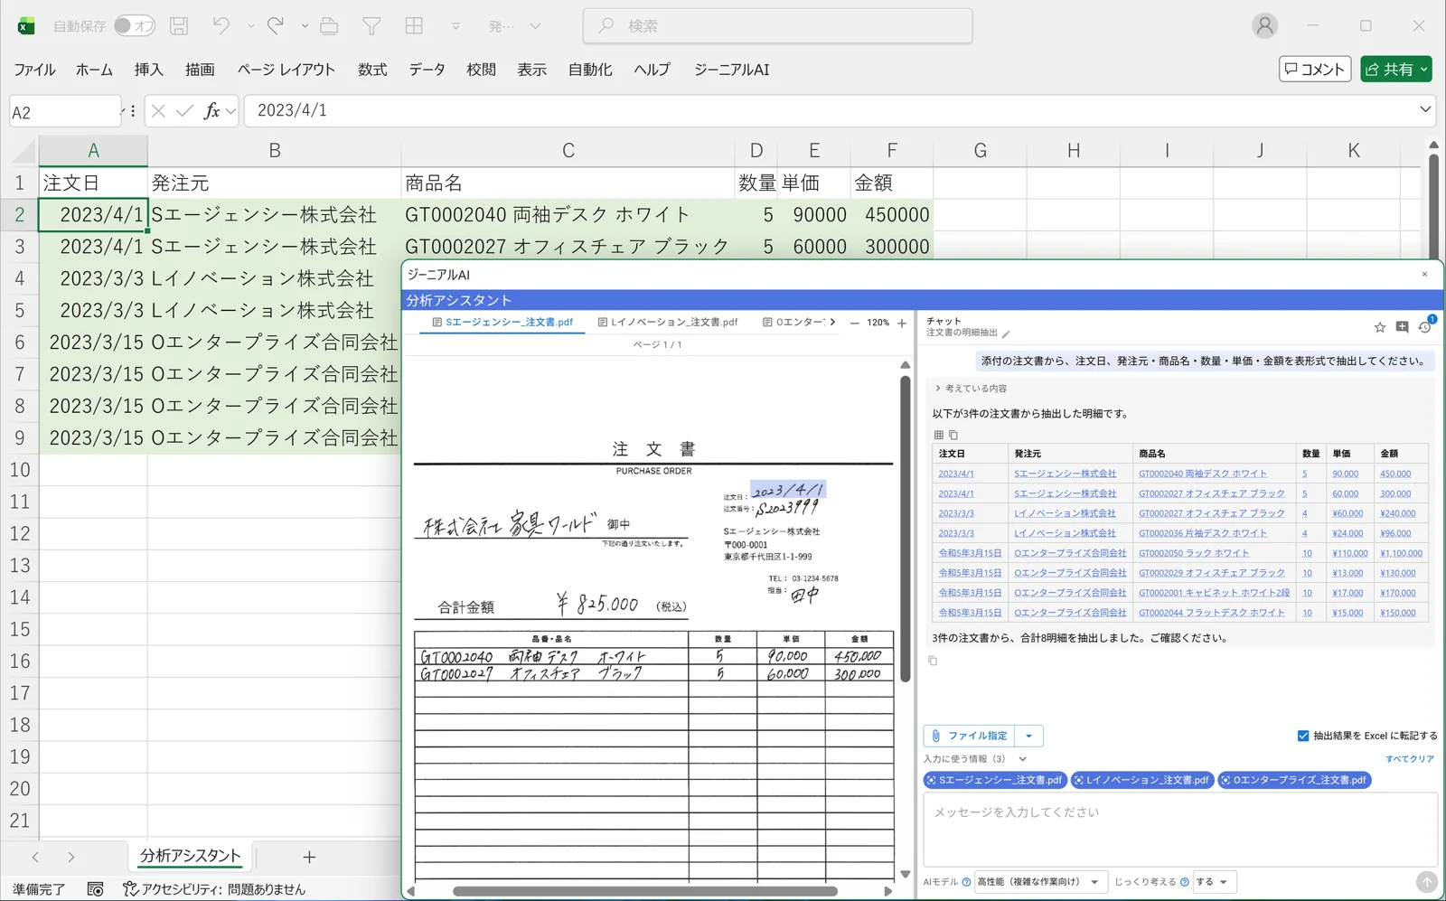This screenshot has width=1446, height=901.
Task: Select the 分析アシスタント sheet tab
Action: [x=190, y=856]
